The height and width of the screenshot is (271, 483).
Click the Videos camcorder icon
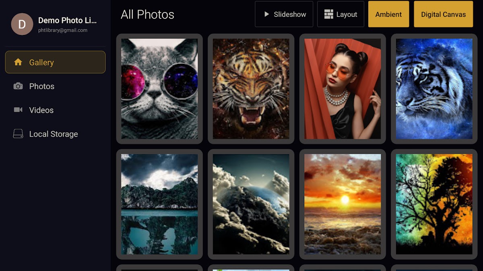point(18,110)
